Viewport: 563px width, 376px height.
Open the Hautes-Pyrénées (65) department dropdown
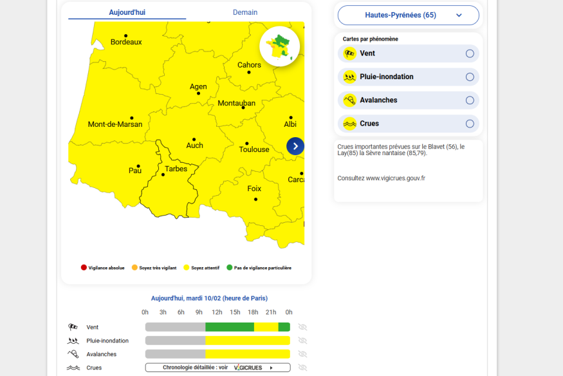[407, 15]
